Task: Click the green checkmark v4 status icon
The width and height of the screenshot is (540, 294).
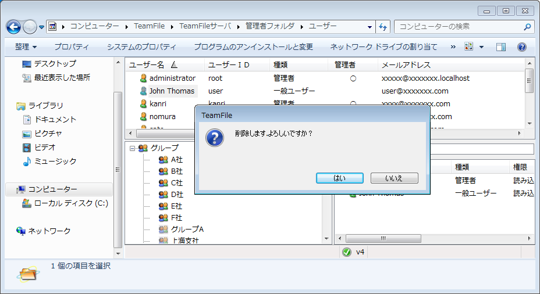Action: click(347, 252)
